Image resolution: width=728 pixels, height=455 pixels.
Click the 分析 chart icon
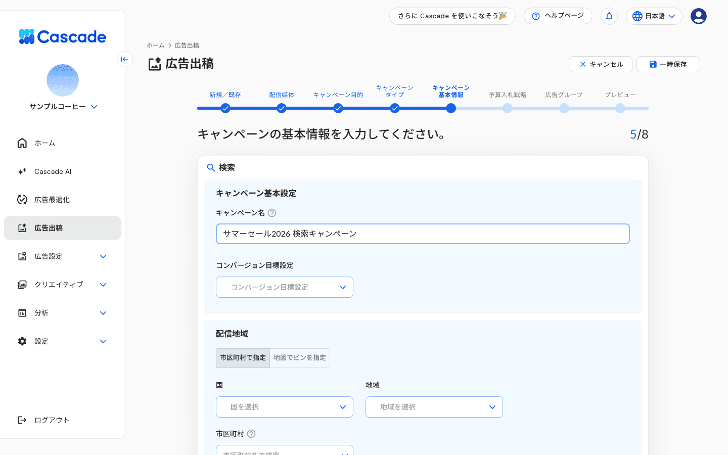coord(22,313)
